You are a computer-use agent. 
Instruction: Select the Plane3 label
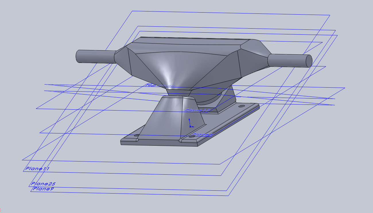coord(203,135)
